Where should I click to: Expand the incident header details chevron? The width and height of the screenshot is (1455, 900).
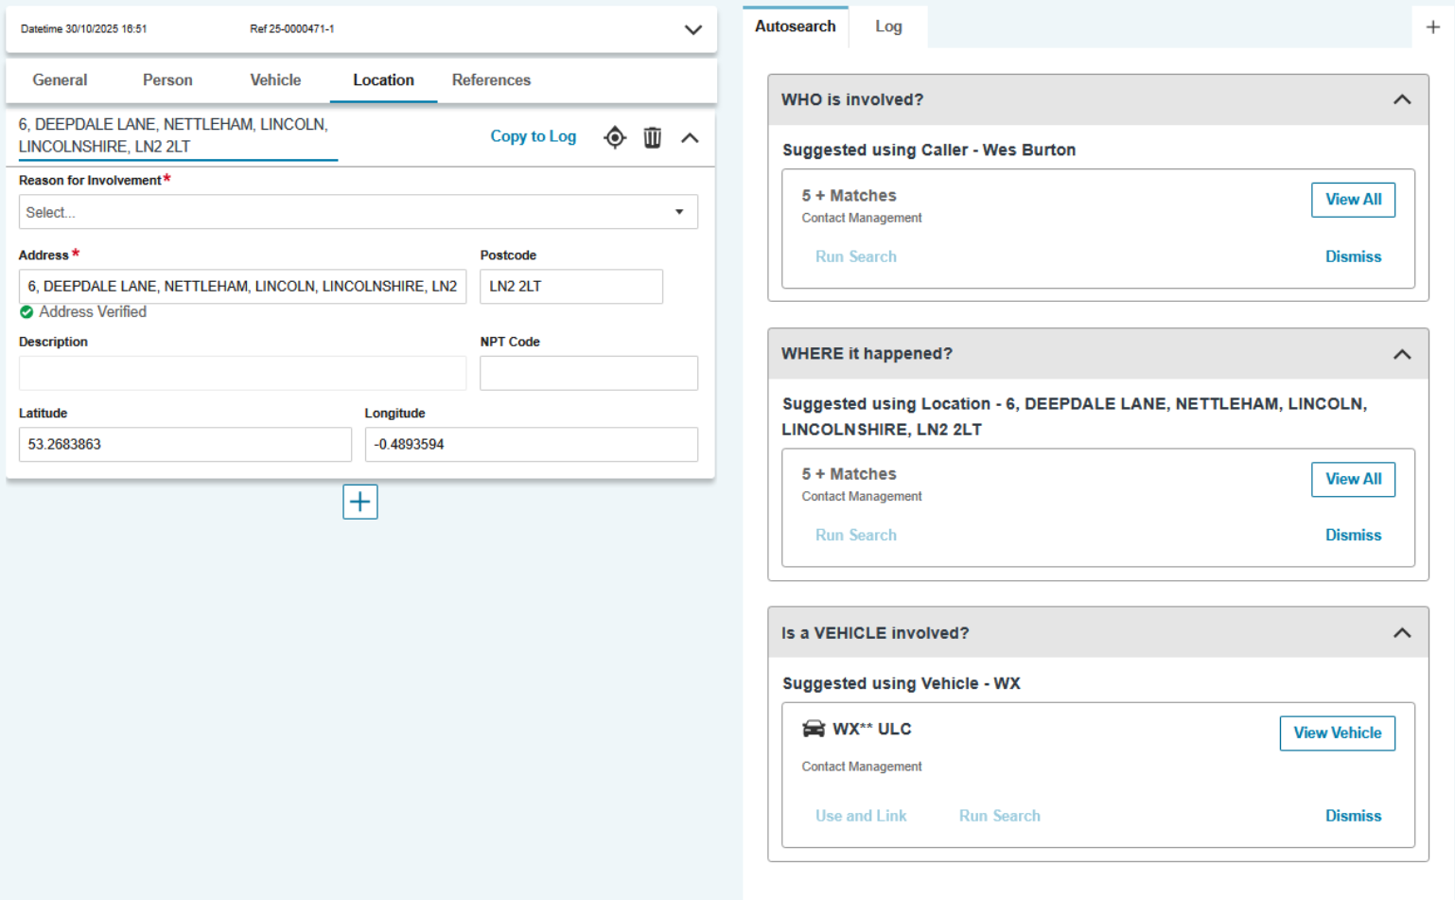(x=692, y=29)
